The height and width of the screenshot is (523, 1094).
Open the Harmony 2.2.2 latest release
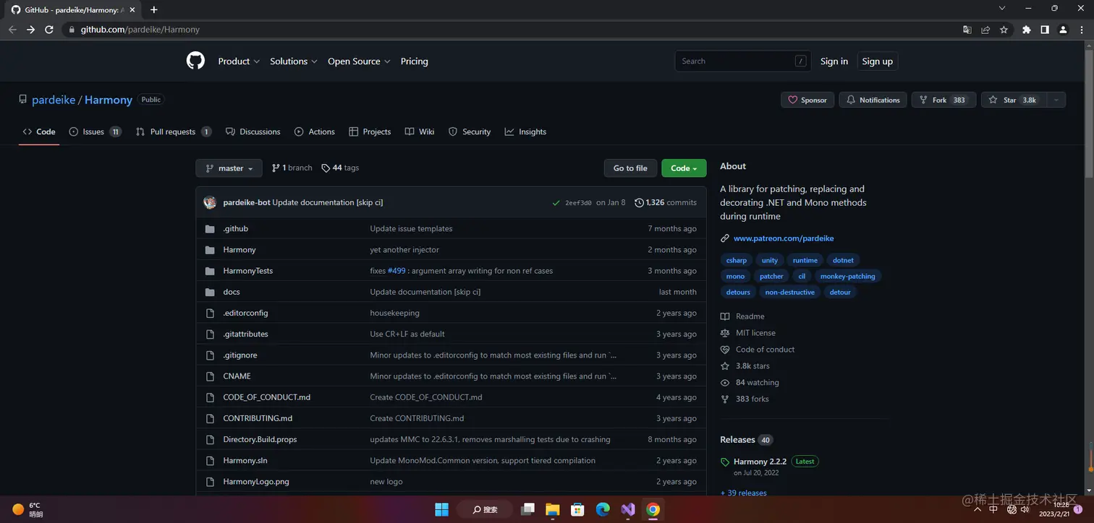760,462
